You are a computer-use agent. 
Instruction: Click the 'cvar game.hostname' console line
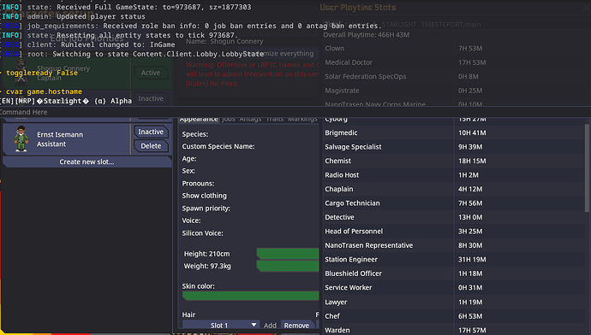tap(44, 91)
